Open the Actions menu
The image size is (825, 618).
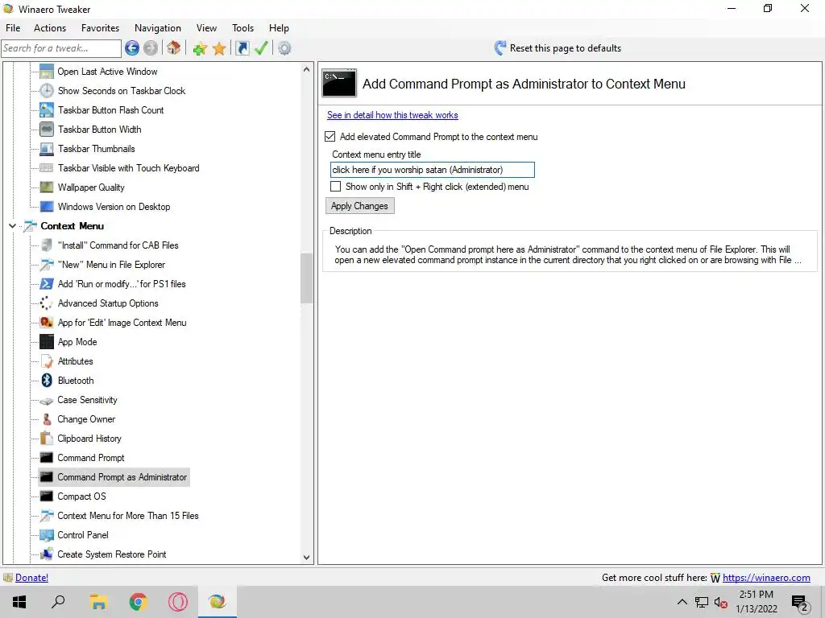pos(50,28)
